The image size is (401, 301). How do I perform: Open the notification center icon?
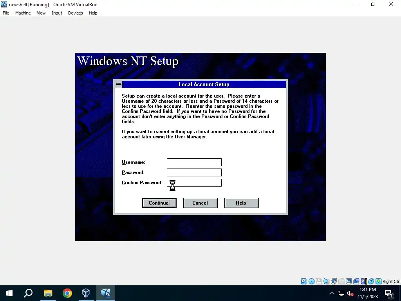[x=389, y=294]
